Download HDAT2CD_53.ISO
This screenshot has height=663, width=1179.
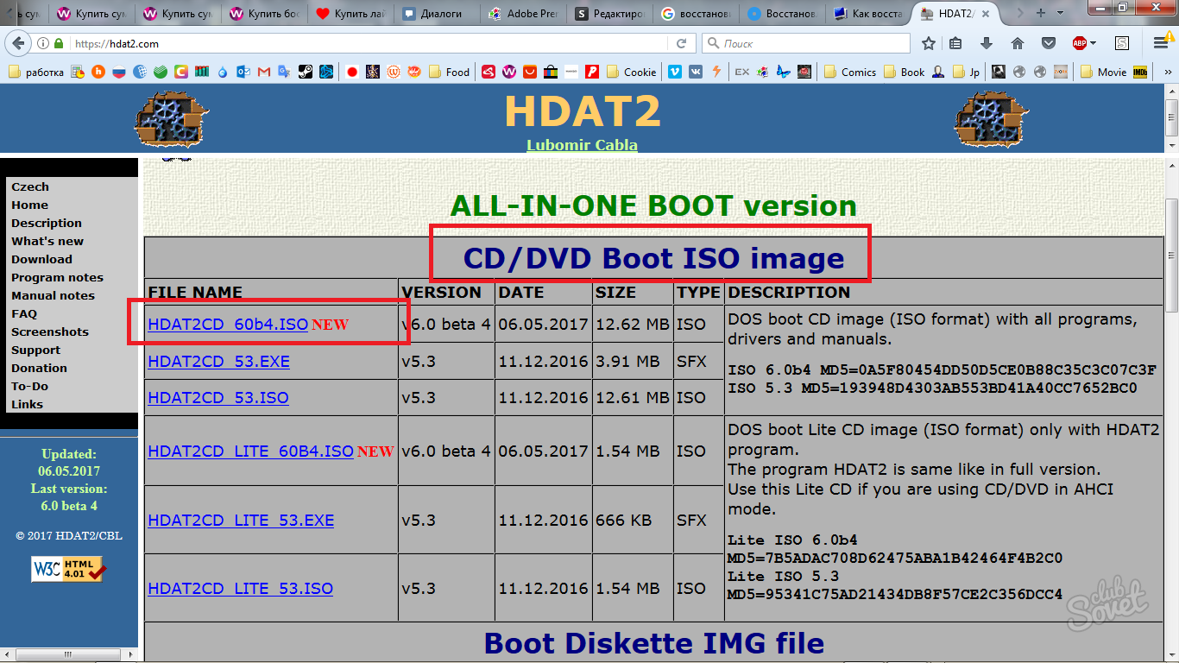click(x=218, y=398)
